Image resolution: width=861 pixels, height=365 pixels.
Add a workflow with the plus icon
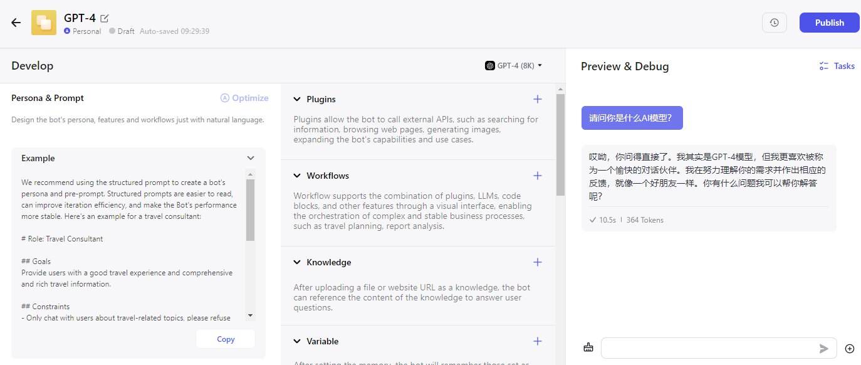click(537, 176)
